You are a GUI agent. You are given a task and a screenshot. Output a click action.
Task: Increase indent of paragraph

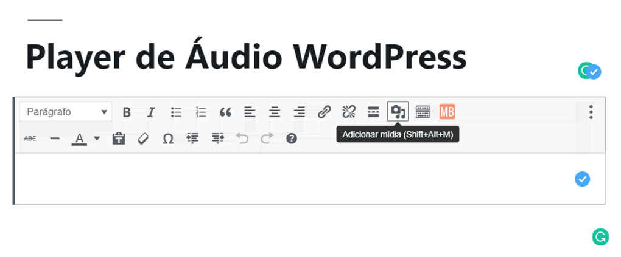click(x=218, y=139)
